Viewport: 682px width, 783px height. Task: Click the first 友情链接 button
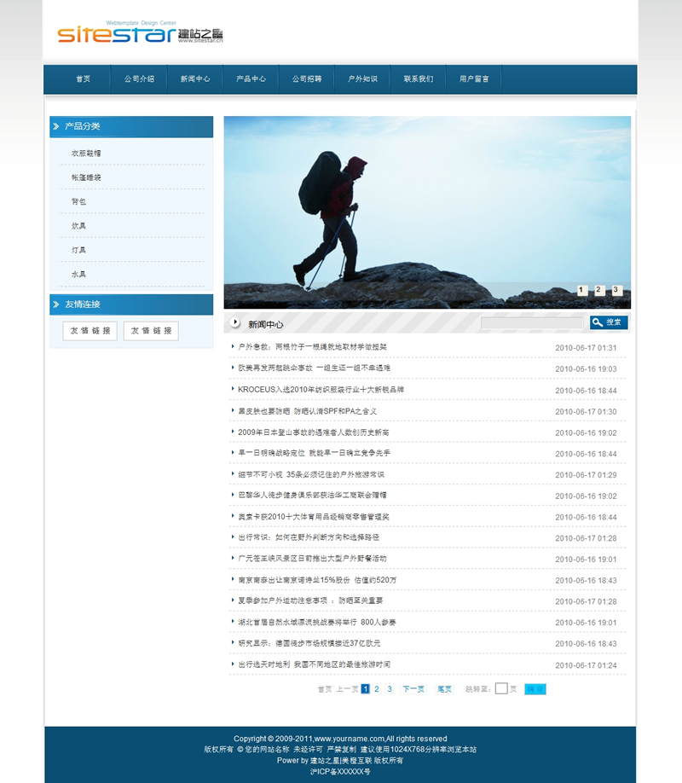pos(90,331)
